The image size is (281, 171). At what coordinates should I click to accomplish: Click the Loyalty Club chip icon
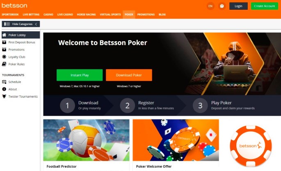tap(4, 57)
